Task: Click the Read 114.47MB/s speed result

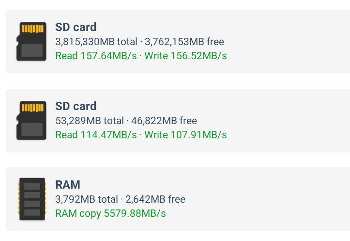Action: click(x=96, y=135)
